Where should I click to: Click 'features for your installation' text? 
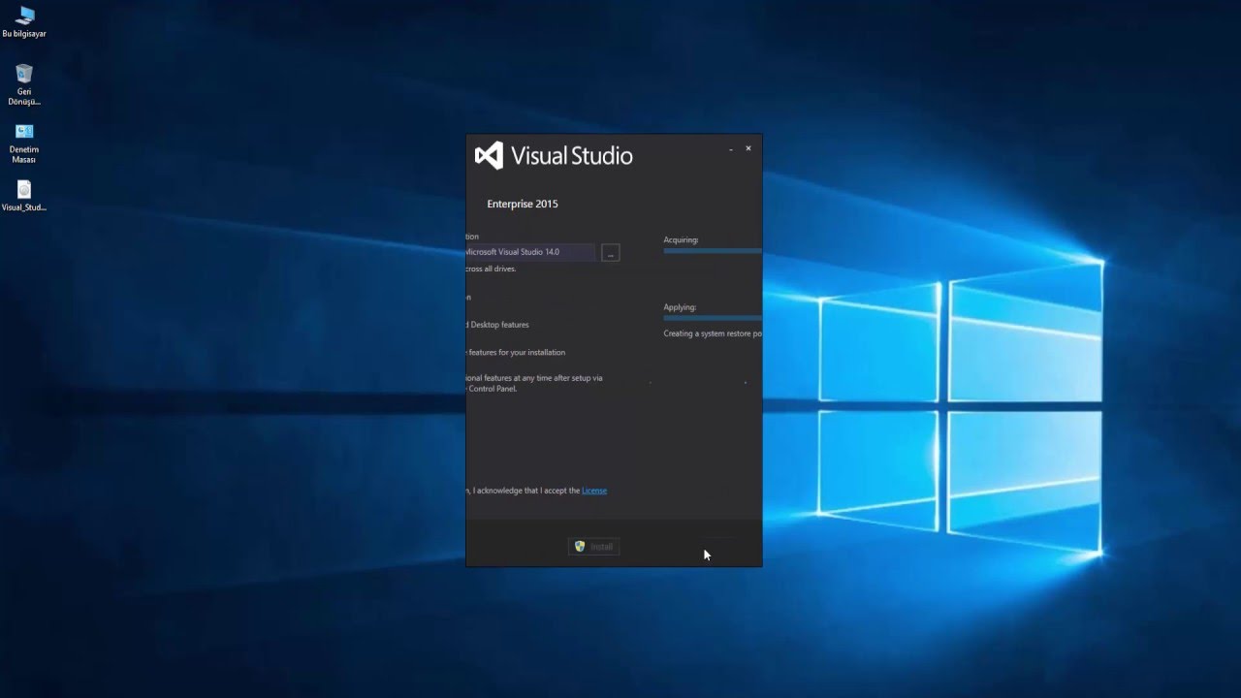516,353
